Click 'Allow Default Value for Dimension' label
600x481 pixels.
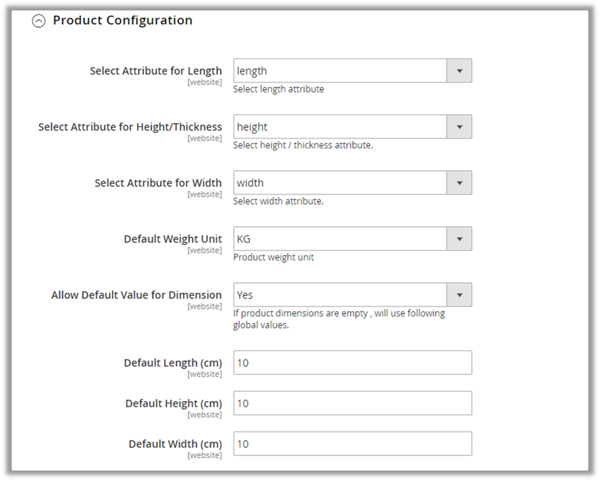coord(136,295)
